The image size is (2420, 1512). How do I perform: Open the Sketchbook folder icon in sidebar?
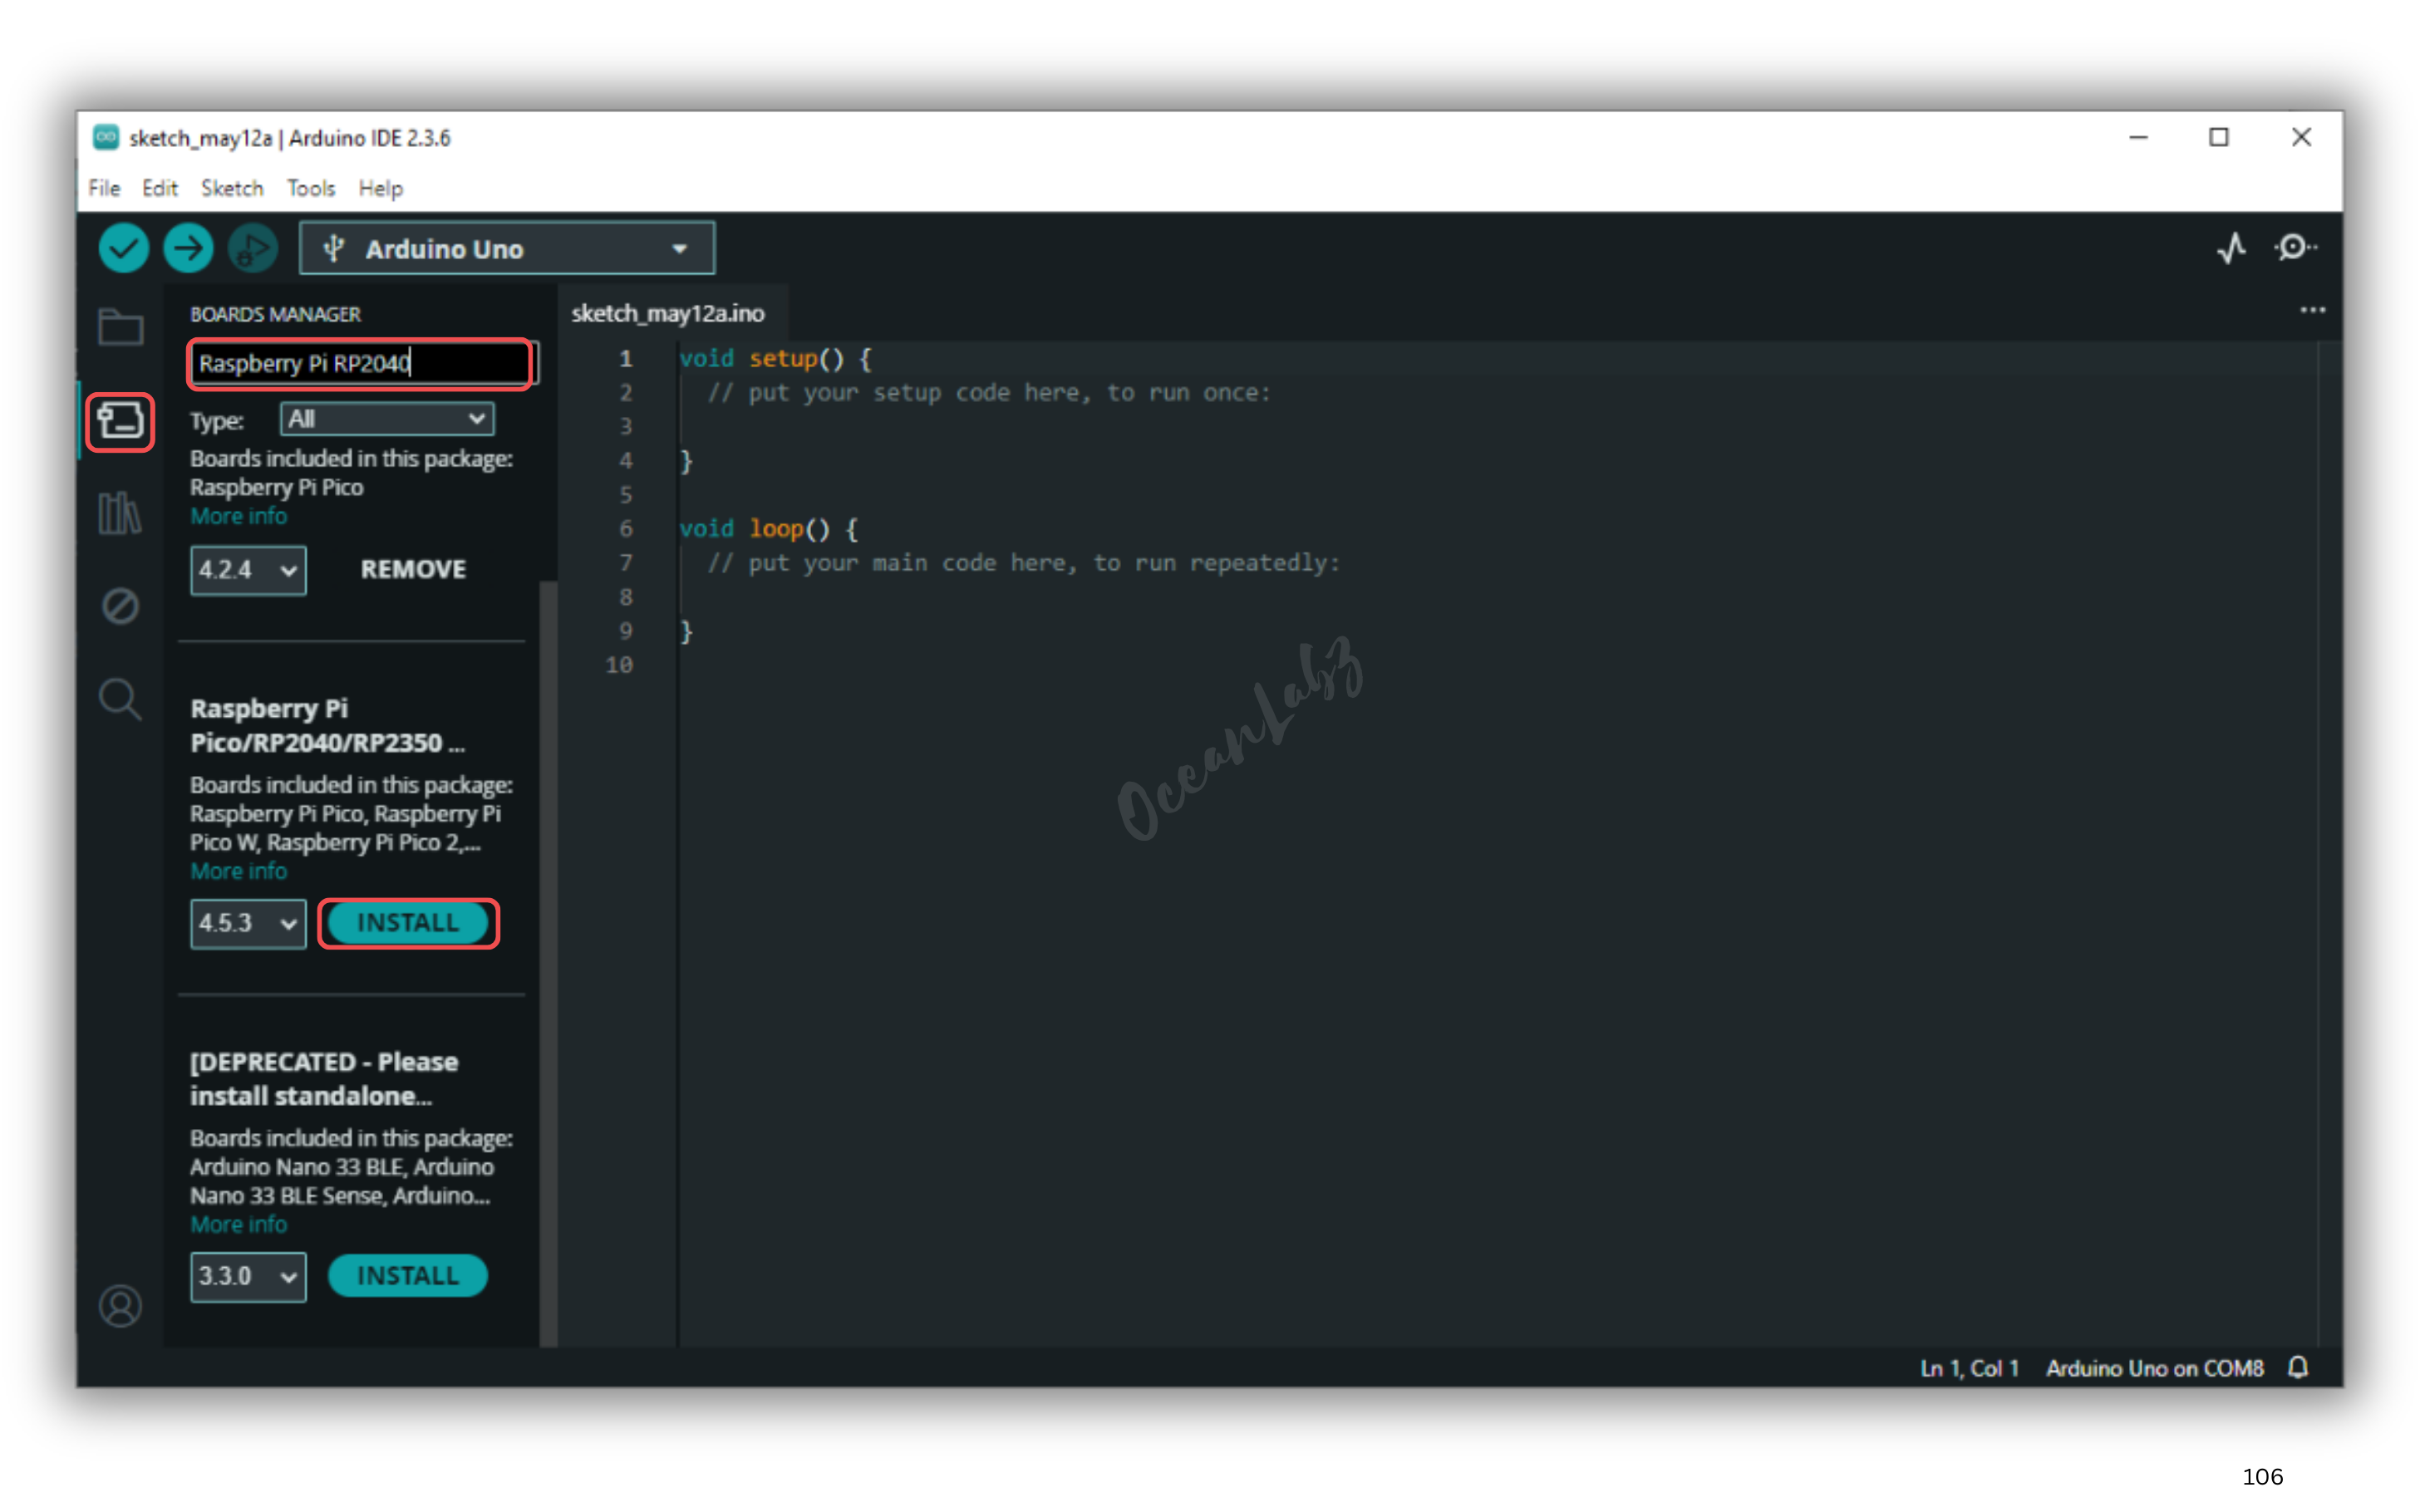[120, 327]
